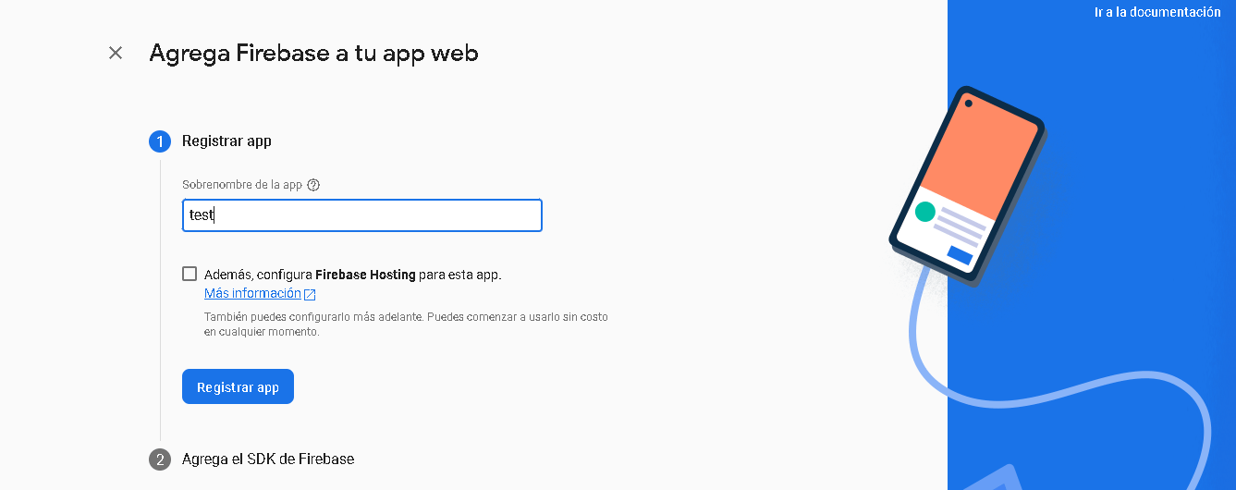The height and width of the screenshot is (490, 1236).
Task: Click the Registrar app button
Action: click(238, 387)
